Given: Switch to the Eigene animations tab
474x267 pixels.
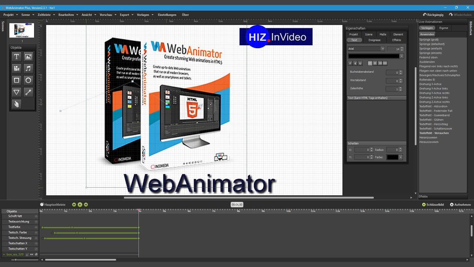Looking at the screenshot, I should pyautogui.click(x=444, y=28).
